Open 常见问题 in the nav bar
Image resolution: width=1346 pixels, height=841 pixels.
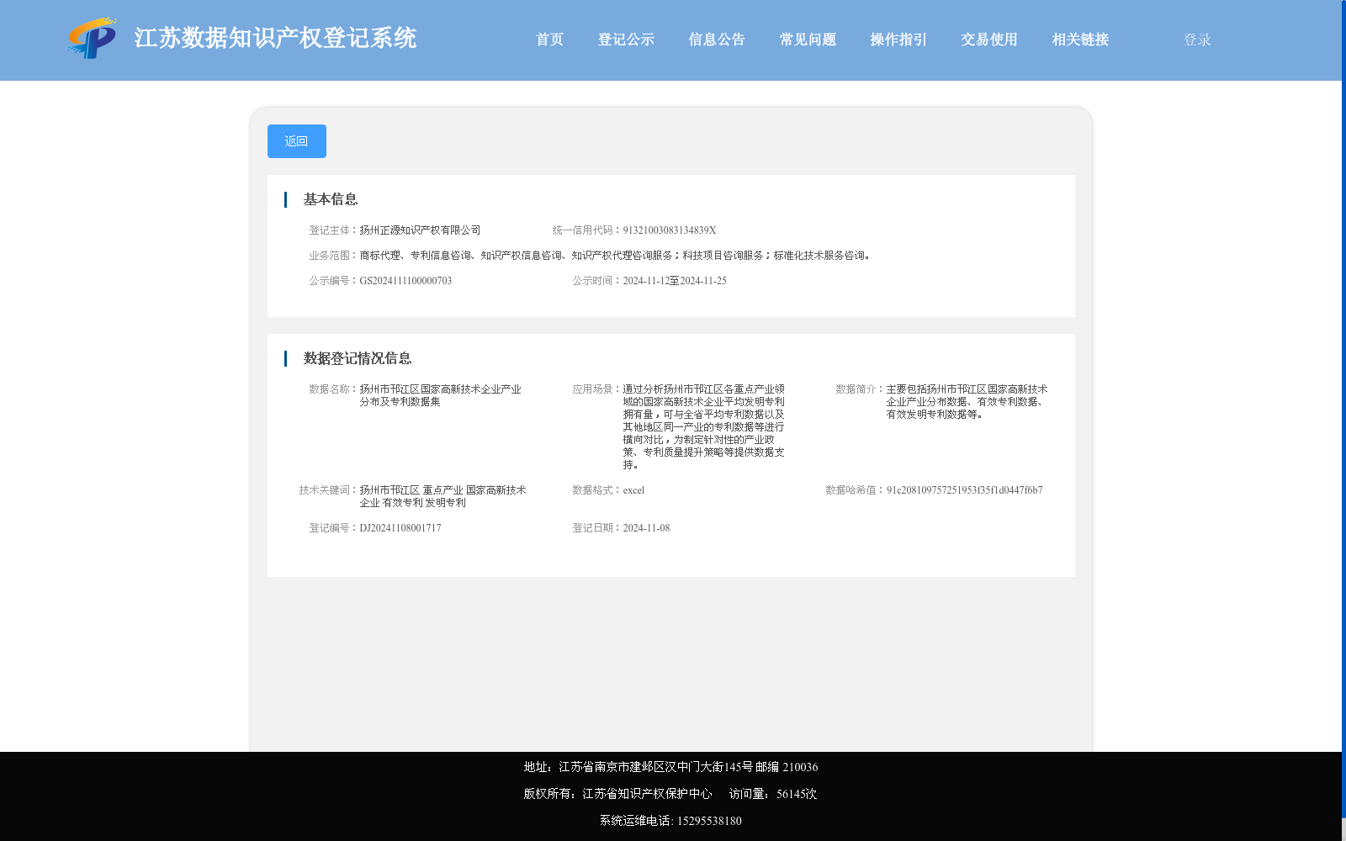click(808, 40)
